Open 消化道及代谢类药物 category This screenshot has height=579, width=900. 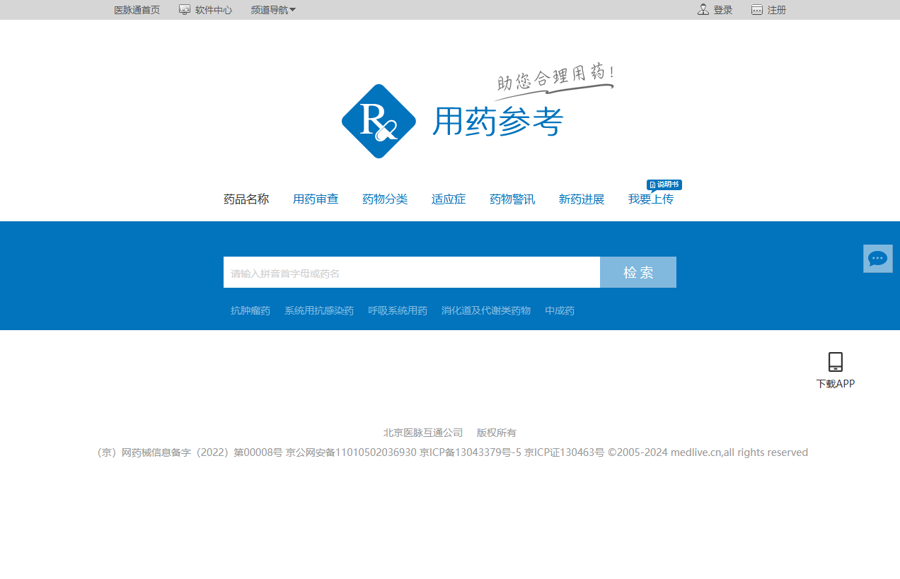(486, 310)
